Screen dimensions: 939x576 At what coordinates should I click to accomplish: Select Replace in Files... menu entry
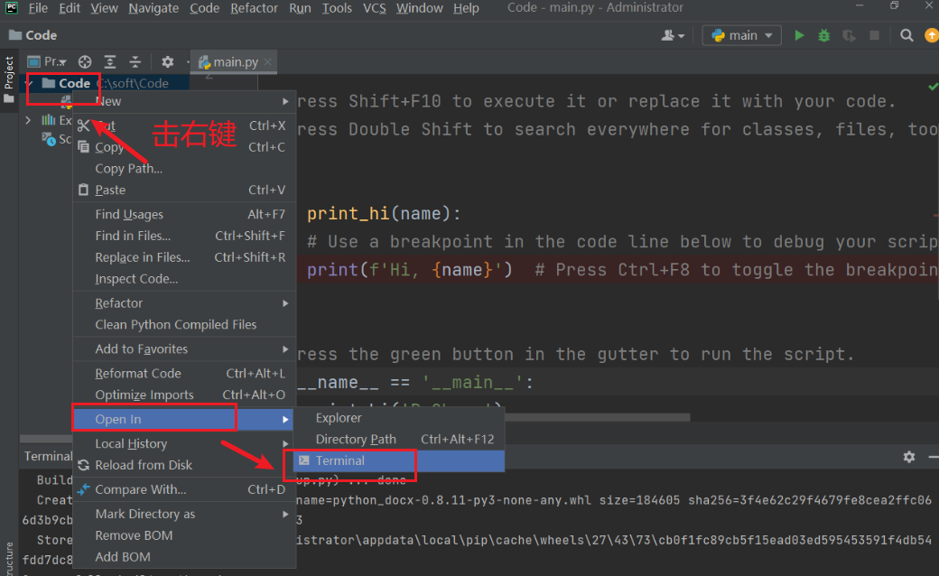[x=184, y=257]
